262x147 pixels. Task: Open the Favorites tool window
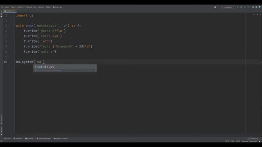coord(1,131)
